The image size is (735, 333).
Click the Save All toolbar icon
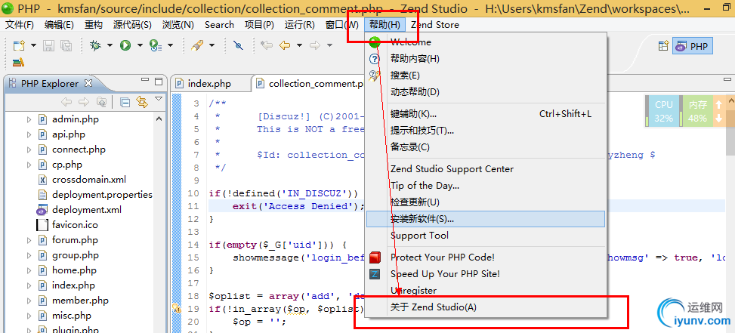pos(66,45)
